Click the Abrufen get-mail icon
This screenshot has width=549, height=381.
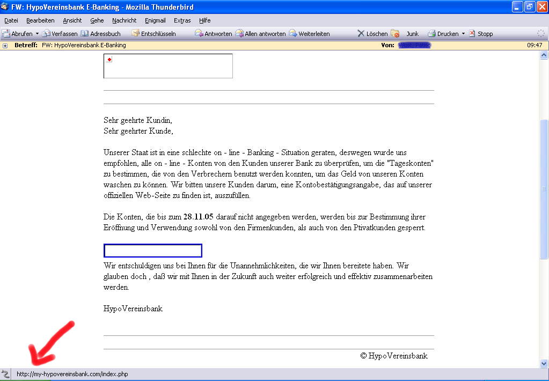(6, 34)
